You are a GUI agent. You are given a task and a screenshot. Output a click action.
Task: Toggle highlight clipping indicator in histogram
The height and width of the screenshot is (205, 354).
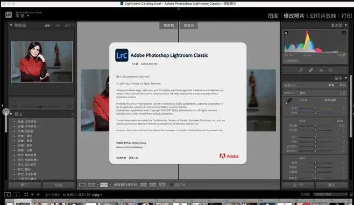(344, 33)
